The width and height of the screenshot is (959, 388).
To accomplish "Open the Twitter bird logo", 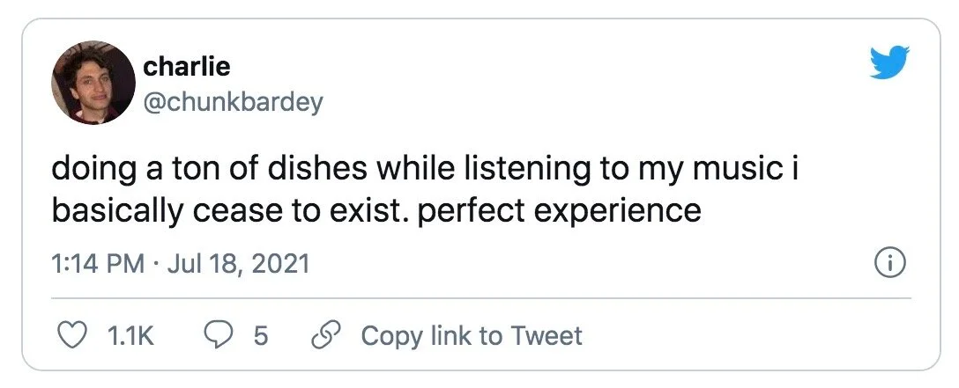I will click(x=889, y=63).
